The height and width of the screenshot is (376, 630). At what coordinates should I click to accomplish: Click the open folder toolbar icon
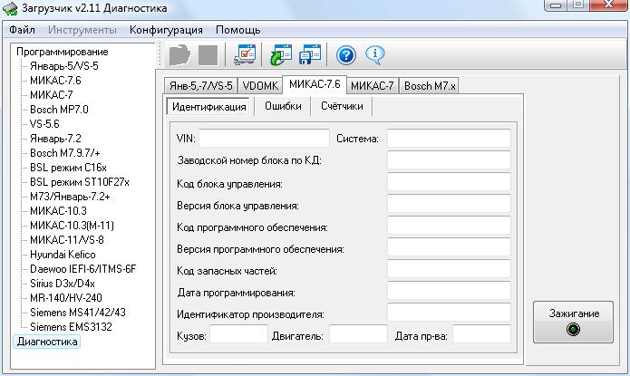click(179, 55)
